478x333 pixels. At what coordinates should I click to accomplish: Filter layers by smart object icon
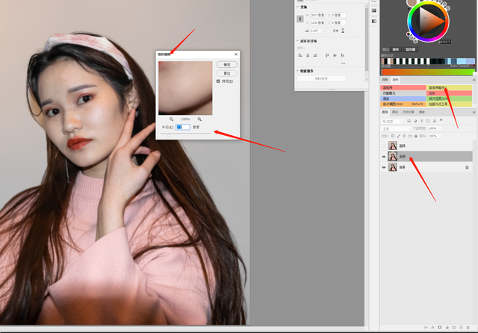(435, 121)
